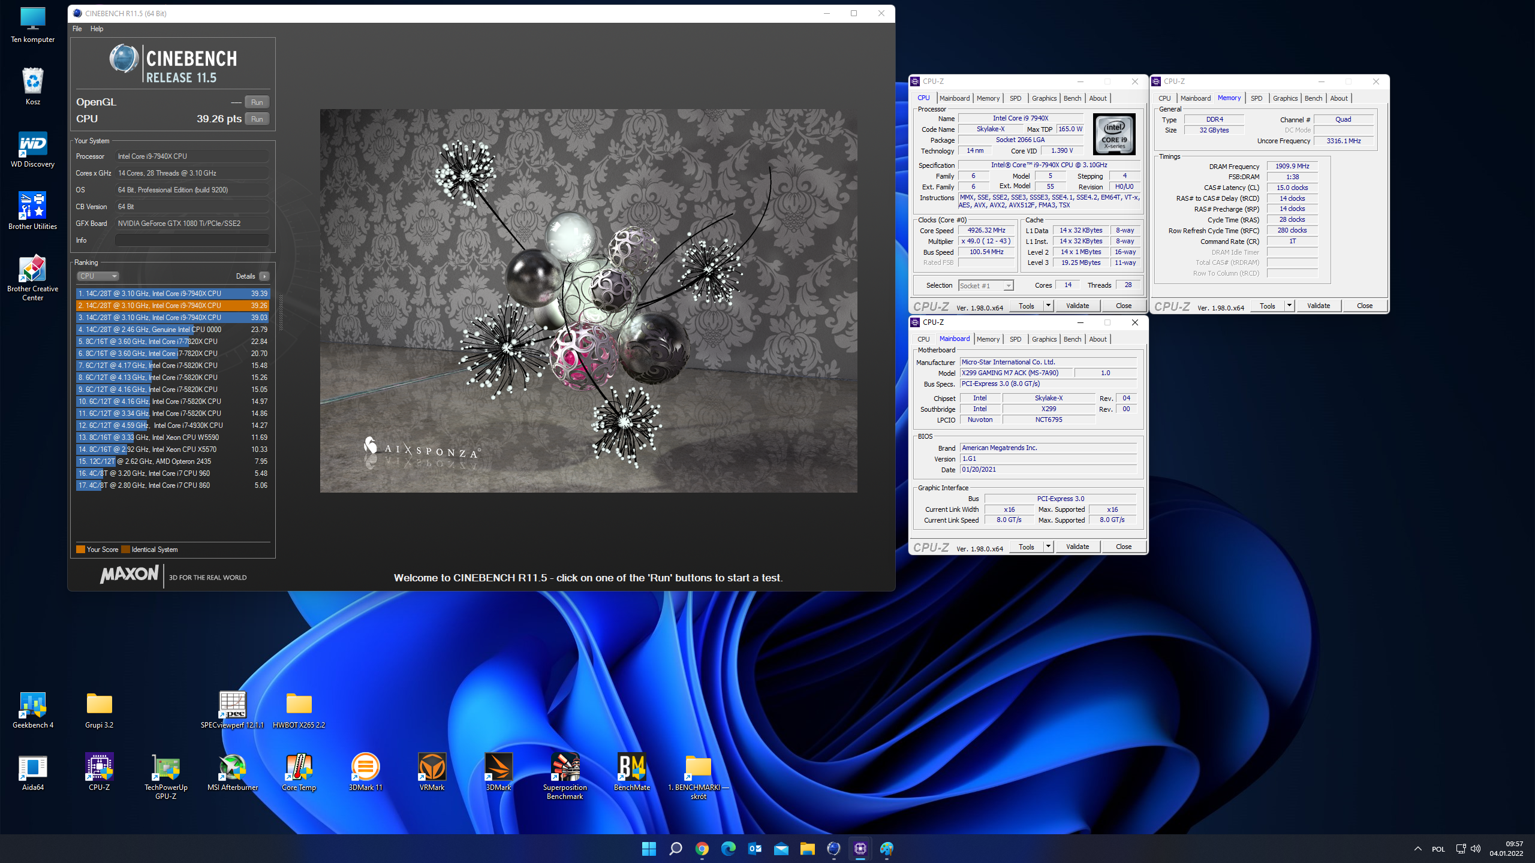The width and height of the screenshot is (1535, 863).
Task: Switch to CPU tab in Mainboard CPU-Z window
Action: coord(923,339)
